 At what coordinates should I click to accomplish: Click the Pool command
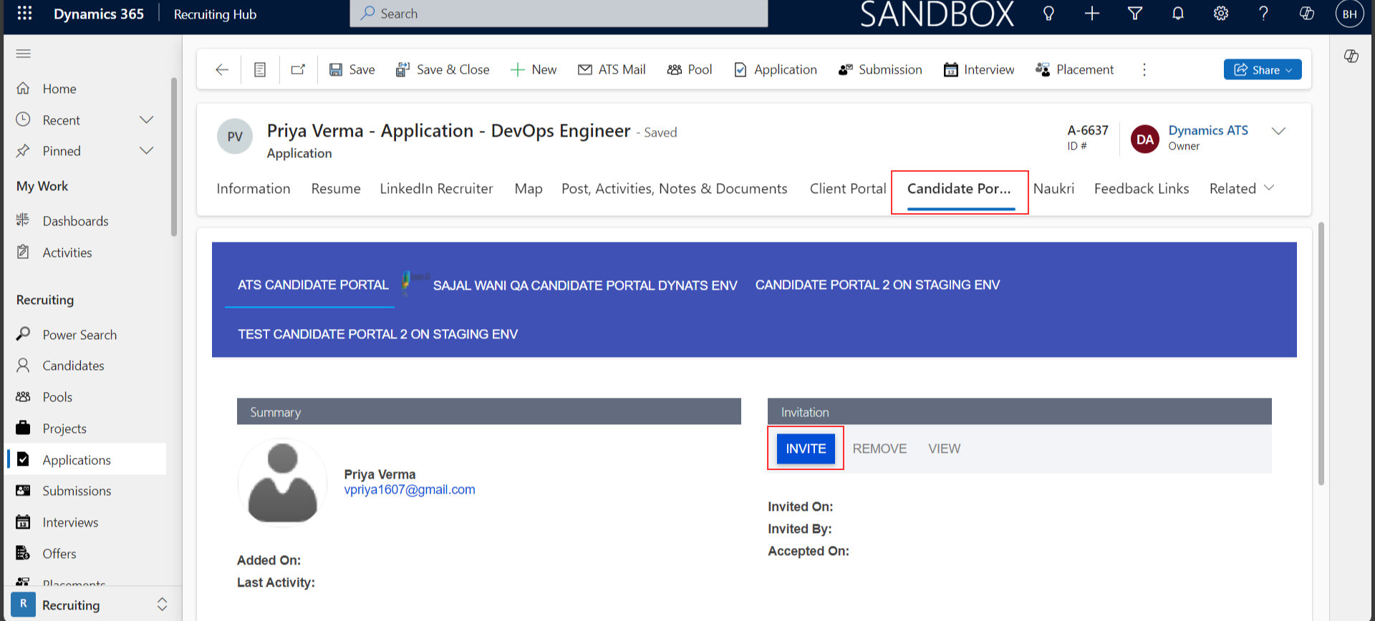689,69
